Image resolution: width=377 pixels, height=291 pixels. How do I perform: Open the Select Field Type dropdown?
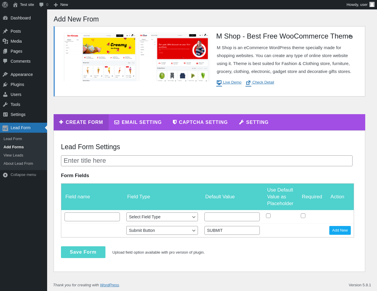[x=162, y=217]
